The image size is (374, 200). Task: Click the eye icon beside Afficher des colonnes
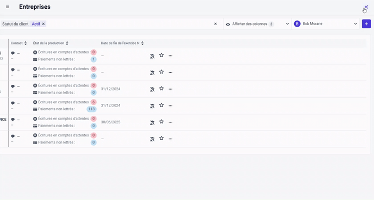[228, 24]
